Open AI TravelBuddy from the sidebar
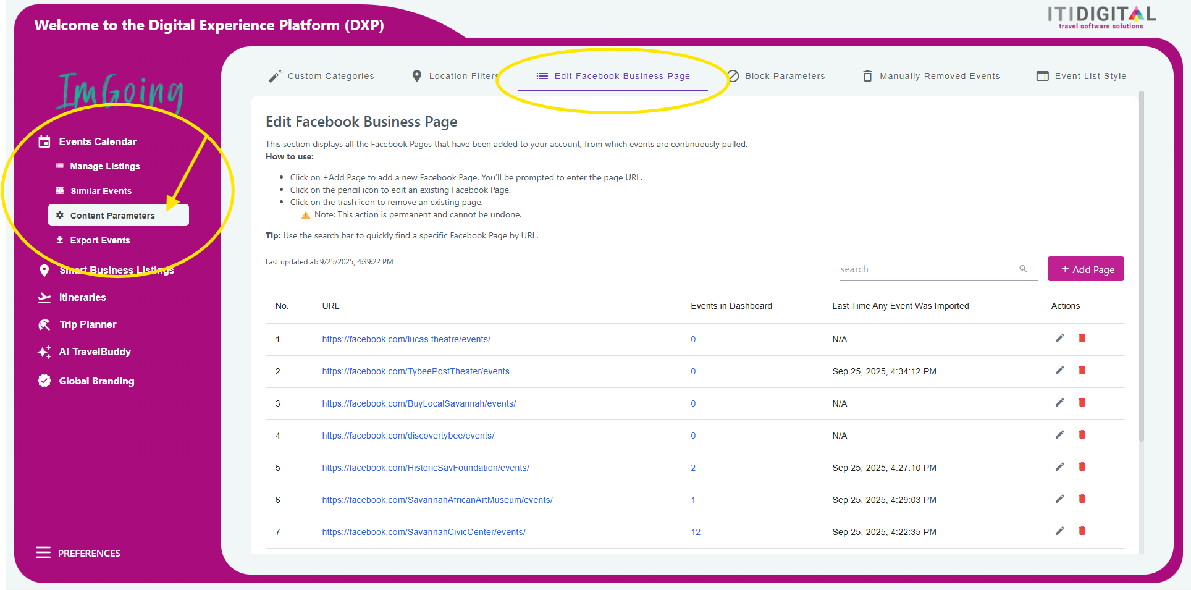 click(x=95, y=352)
